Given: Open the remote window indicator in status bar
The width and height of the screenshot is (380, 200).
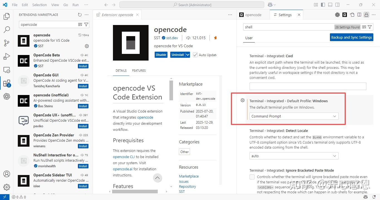Looking at the screenshot, I should coord(5,197).
